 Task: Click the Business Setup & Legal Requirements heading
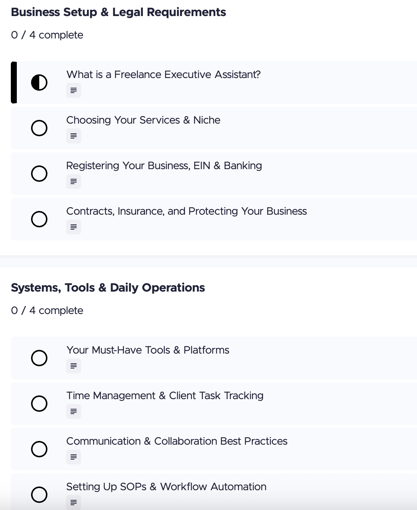119,12
